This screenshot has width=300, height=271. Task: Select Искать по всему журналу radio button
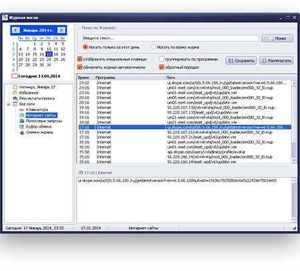tap(153, 47)
